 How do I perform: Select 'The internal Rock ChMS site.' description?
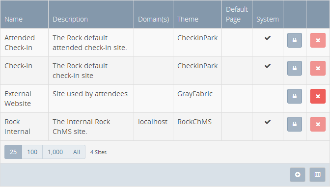81,127
